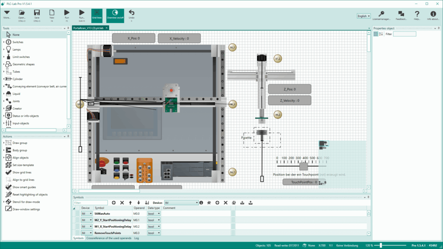Click the X_Velocity : 0 display
Viewport: 443px width, 249px height.
tap(179, 38)
